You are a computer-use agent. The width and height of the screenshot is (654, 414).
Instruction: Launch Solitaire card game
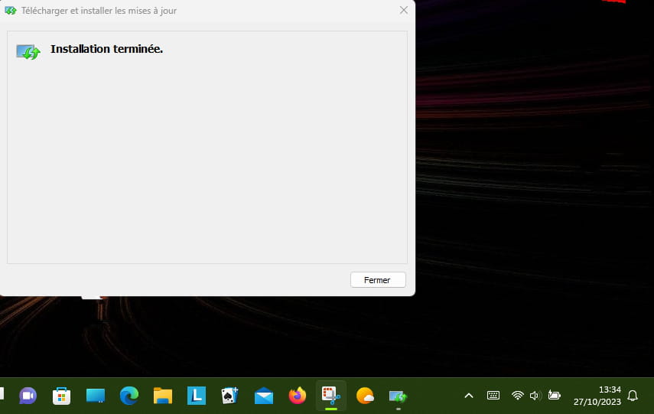pyautogui.click(x=229, y=396)
